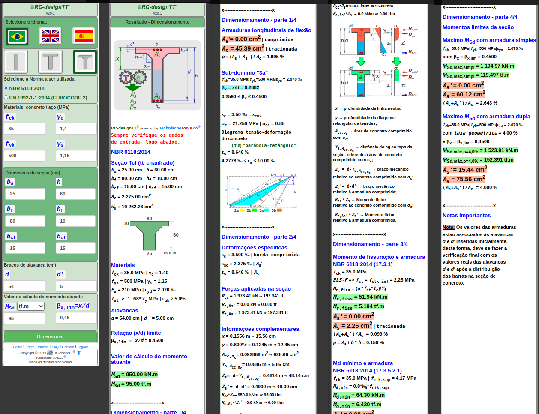Click the 'As = 45.39 cm²' result
539x414 pixels.
coord(243,48)
